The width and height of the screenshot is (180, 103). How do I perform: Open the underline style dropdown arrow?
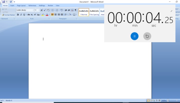[x=26, y=15]
